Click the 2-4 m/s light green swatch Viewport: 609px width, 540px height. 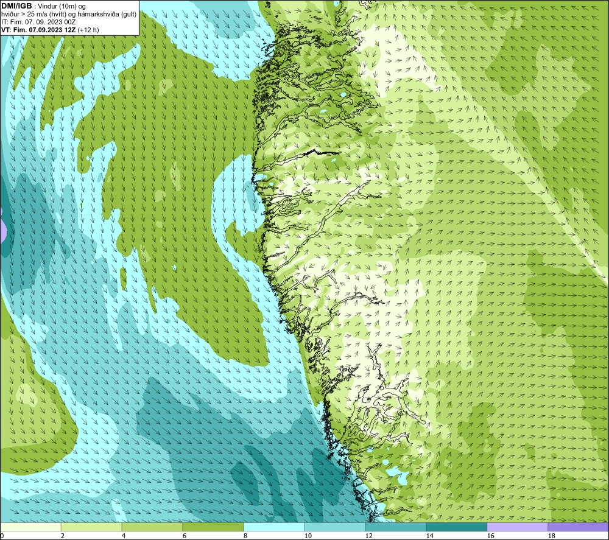tap(91, 527)
